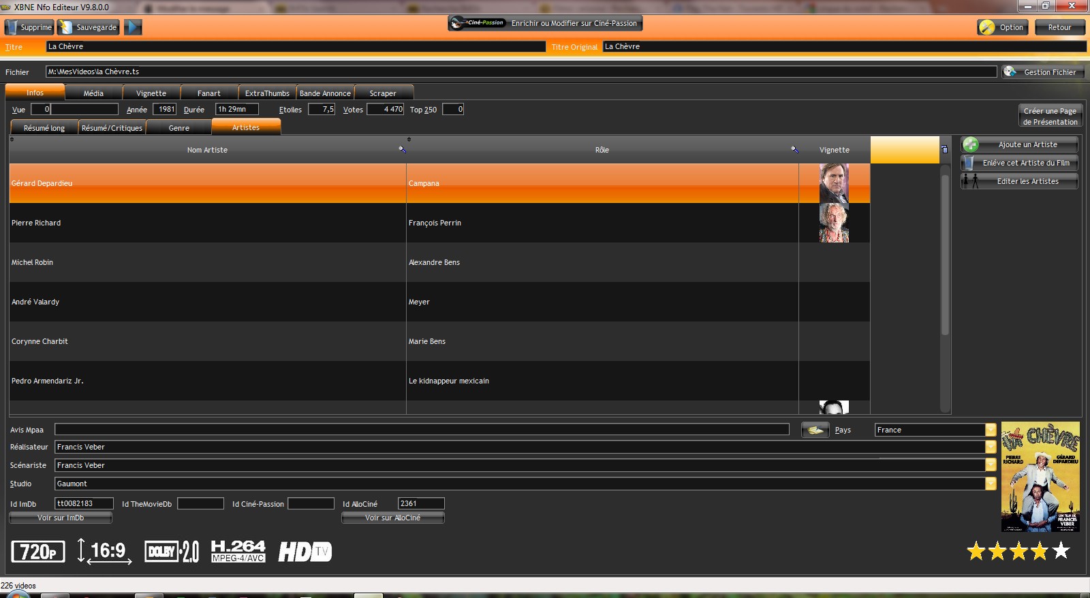Image resolution: width=1090 pixels, height=598 pixels.
Task: Click the 16:9 aspect ratio badge
Action: coord(104,551)
